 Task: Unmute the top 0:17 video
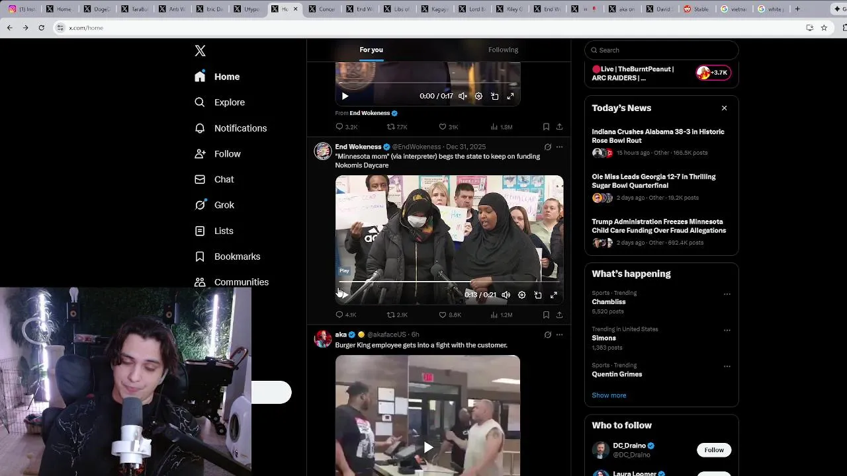pos(463,96)
